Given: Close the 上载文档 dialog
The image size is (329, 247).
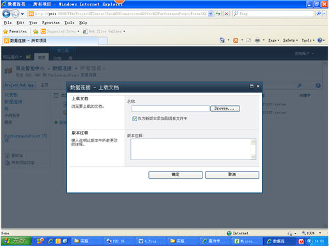Looking at the screenshot, I should pos(258,86).
